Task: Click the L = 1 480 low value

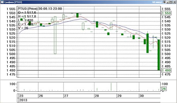Action: (26, 20)
